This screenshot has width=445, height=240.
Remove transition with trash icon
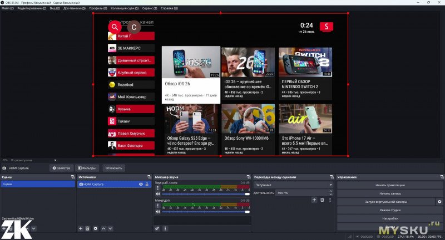coord(322,200)
